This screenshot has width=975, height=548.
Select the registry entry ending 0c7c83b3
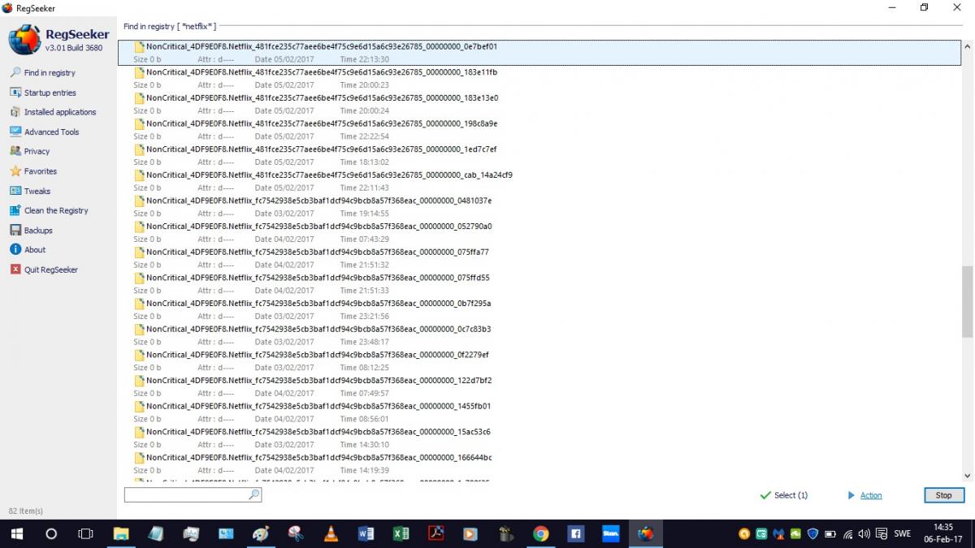pyautogui.click(x=539, y=335)
